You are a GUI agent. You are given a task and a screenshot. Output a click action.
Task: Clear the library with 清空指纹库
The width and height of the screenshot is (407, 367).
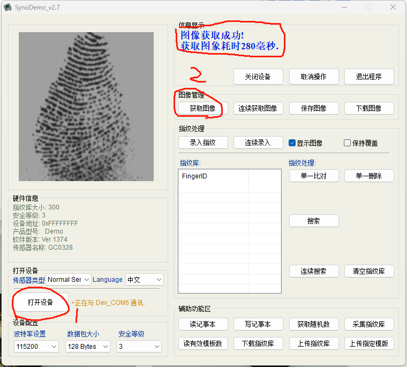tap(369, 271)
